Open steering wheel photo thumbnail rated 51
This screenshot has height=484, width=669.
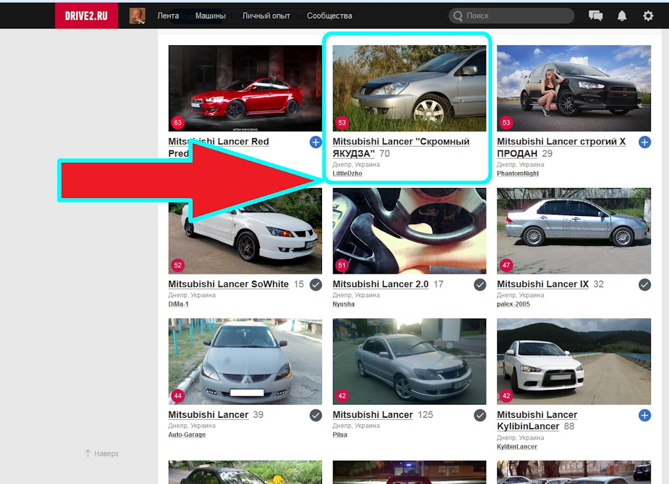pos(409,231)
